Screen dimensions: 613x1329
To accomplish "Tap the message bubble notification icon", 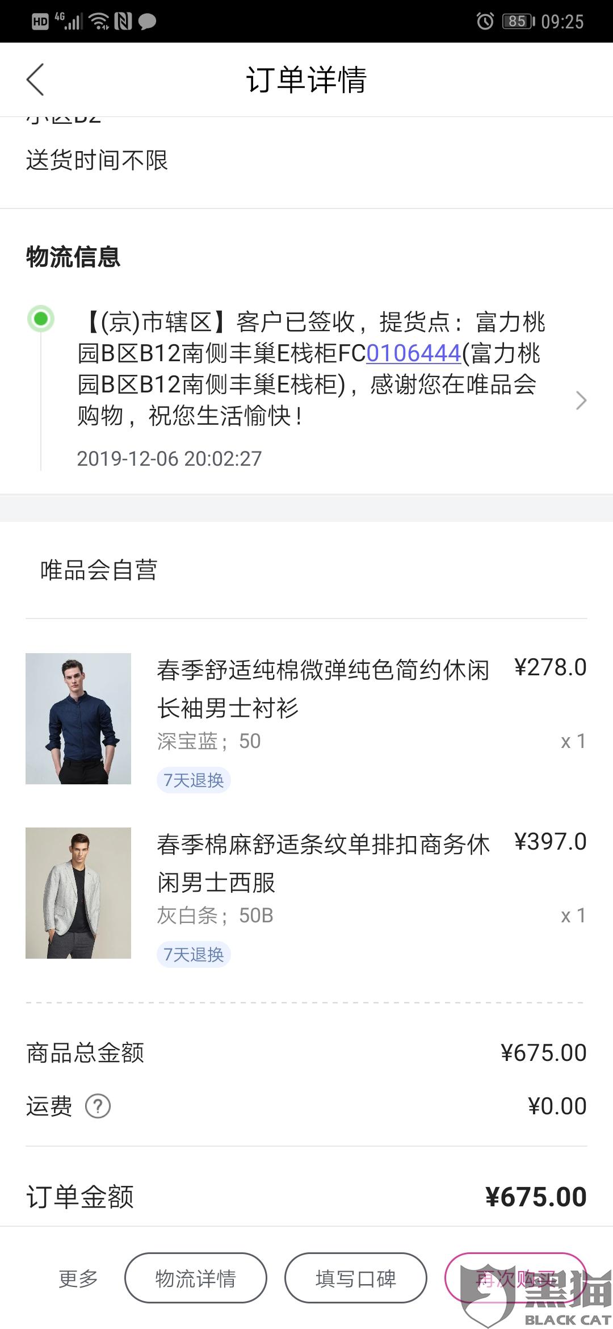I will [148, 22].
